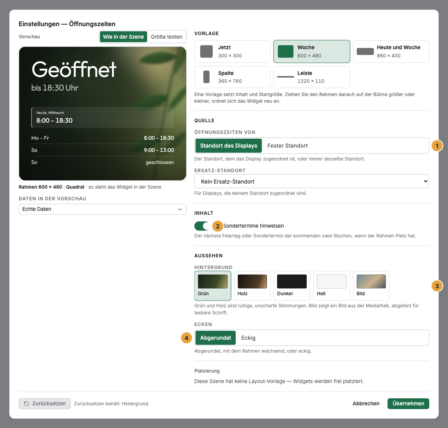Image resolution: width=448 pixels, height=428 pixels.
Task: Select Standort des Displays as source
Action: 229,146
